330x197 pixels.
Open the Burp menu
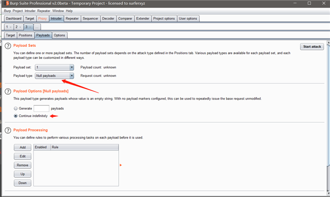point(7,11)
